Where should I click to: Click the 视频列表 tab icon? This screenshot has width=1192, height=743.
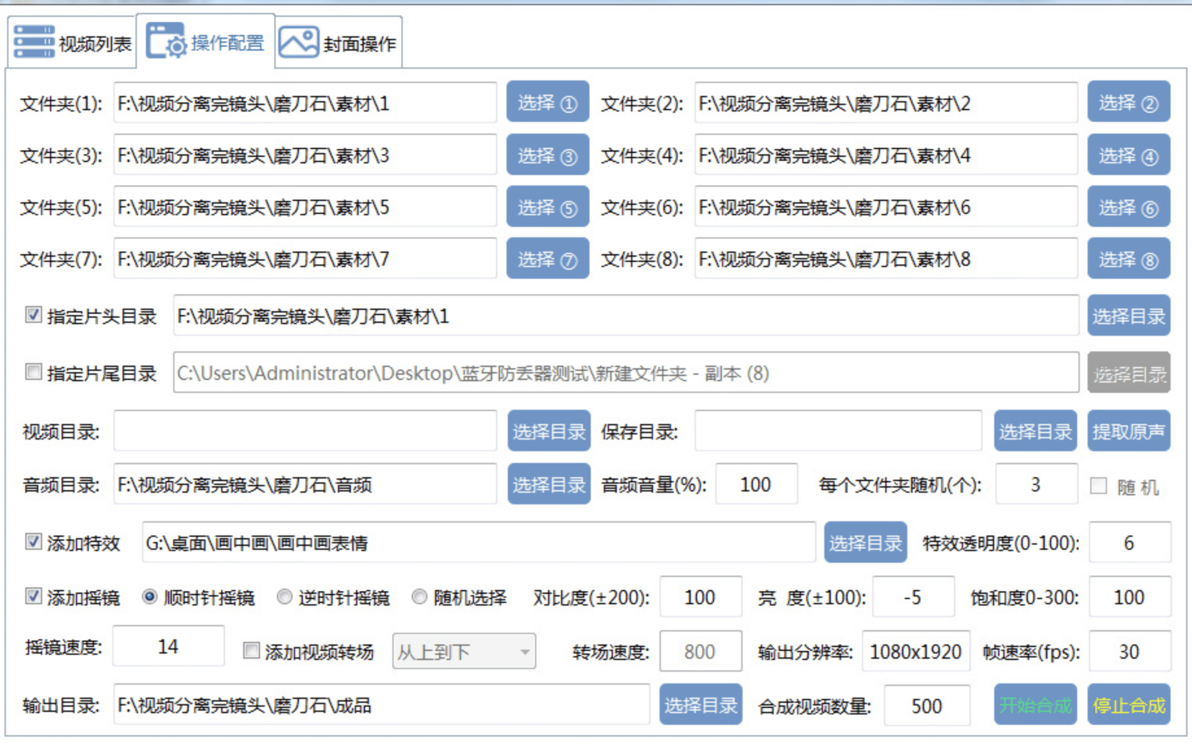click(x=34, y=42)
